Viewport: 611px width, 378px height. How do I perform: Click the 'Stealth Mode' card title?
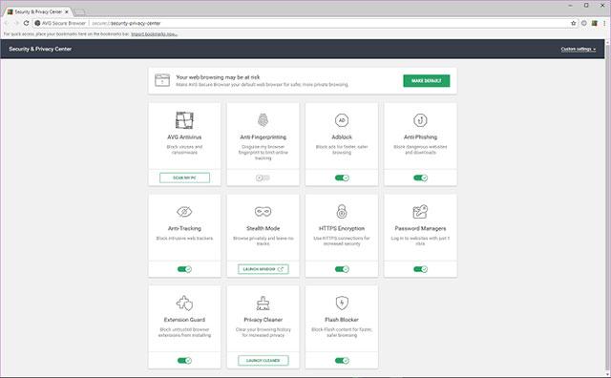(263, 228)
